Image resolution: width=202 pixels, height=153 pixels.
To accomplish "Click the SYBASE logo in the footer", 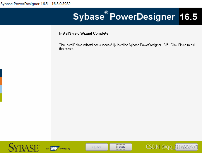I will coord(24,147).
